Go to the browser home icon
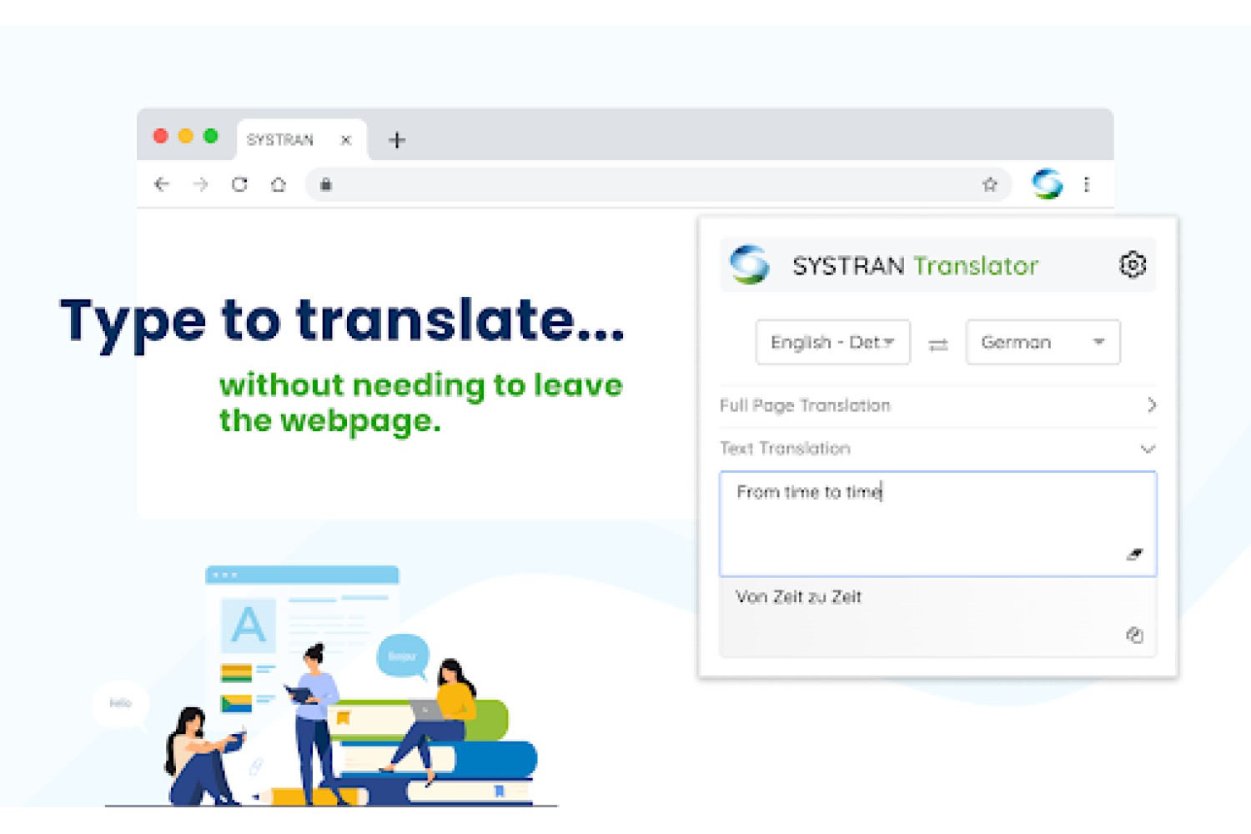Viewport: 1251px width, 834px height. (279, 184)
